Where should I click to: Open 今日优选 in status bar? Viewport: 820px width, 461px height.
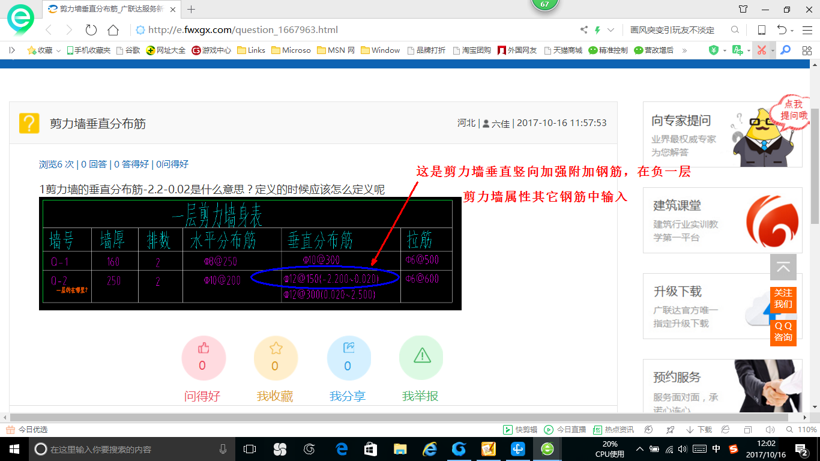[x=27, y=430]
